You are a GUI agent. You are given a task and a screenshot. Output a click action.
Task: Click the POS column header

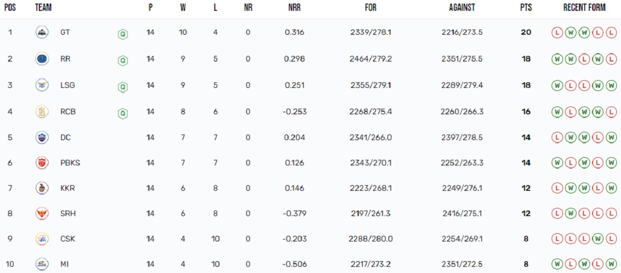point(10,8)
